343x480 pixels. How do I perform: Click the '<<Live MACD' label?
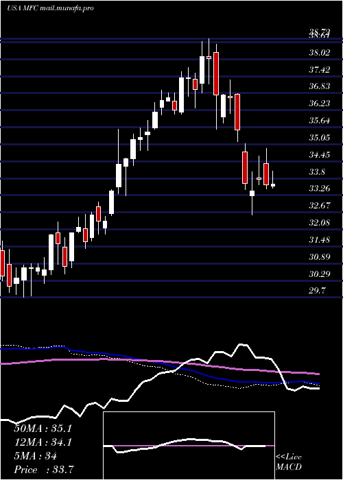[289, 462]
